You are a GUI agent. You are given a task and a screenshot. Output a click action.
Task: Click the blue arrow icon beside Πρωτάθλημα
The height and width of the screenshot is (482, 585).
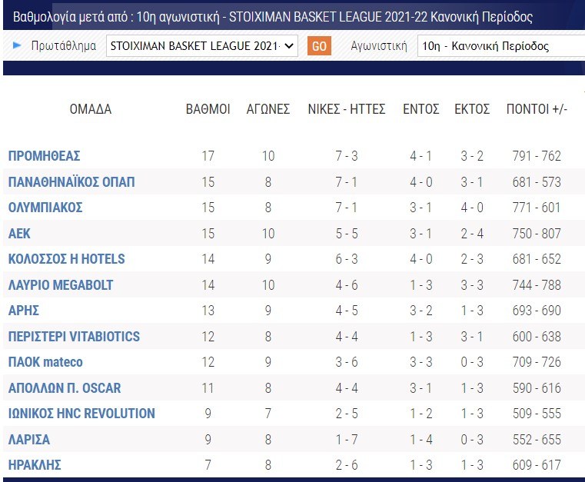[17, 45]
